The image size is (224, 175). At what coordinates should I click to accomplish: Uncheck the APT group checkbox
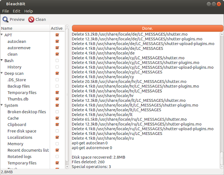(57, 35)
